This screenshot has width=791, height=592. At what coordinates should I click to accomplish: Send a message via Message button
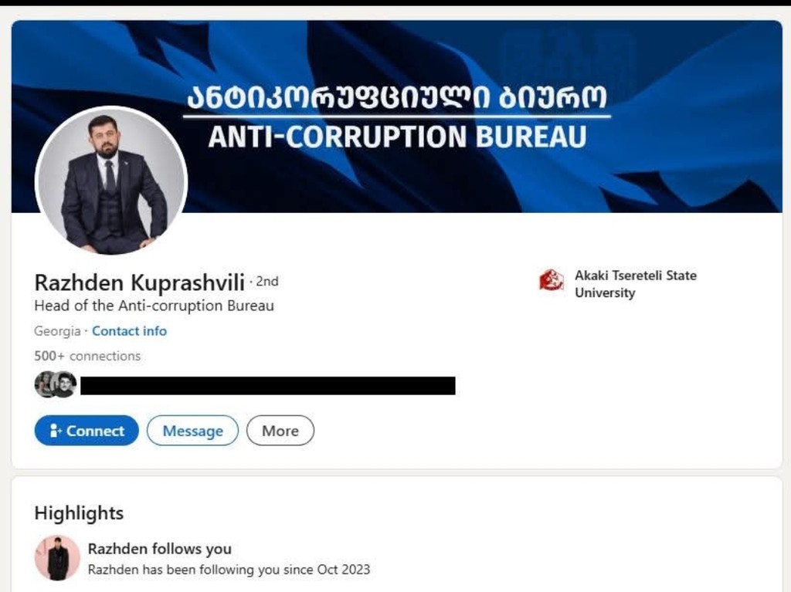pyautogui.click(x=192, y=431)
